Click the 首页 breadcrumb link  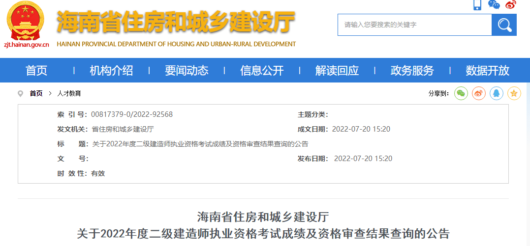tap(36, 93)
